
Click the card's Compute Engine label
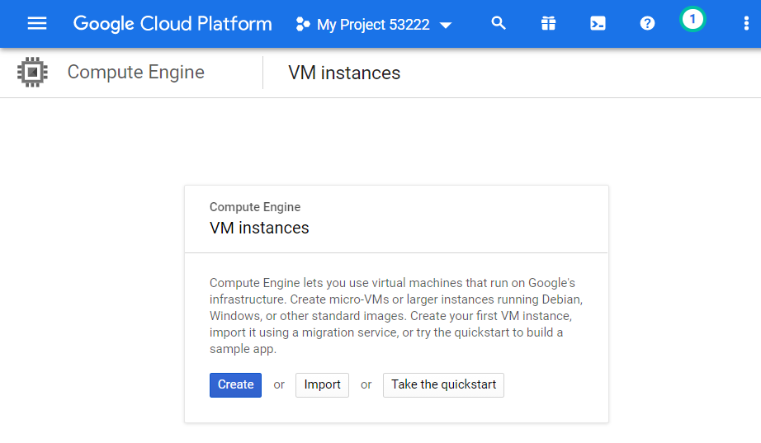click(x=255, y=207)
